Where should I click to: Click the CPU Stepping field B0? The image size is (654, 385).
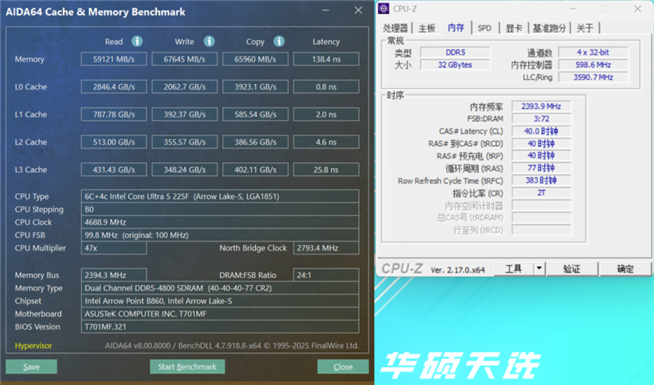point(220,209)
